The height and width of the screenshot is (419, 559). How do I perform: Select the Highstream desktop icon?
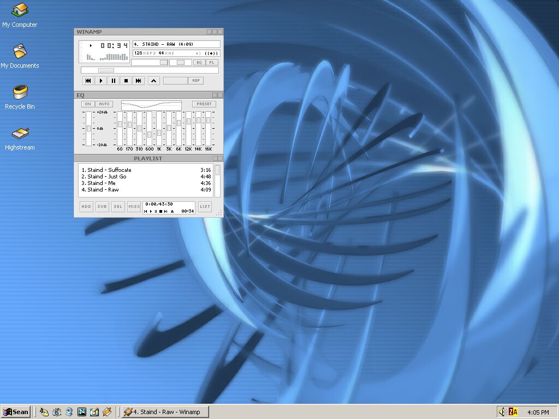click(x=20, y=139)
